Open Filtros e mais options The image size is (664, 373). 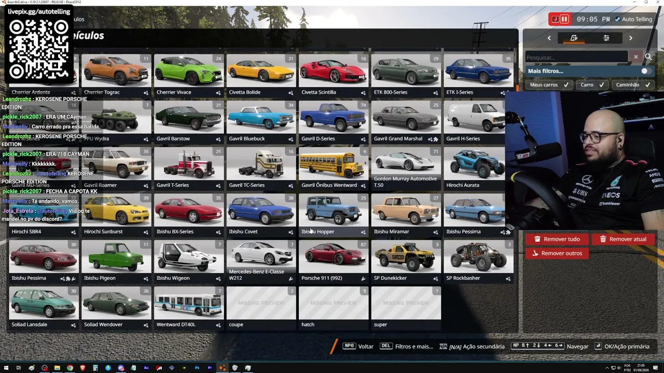[x=407, y=346]
